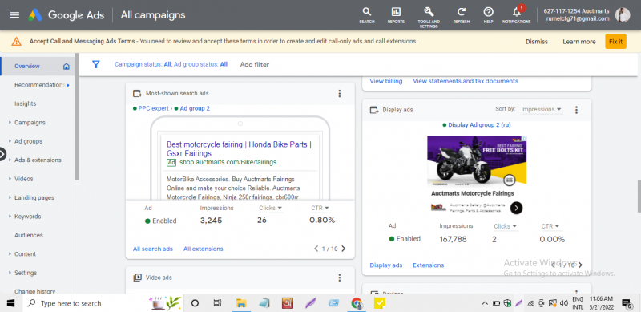Click the page vertical scrollbar thumb
Screen dimensions: 641x312
point(639,197)
